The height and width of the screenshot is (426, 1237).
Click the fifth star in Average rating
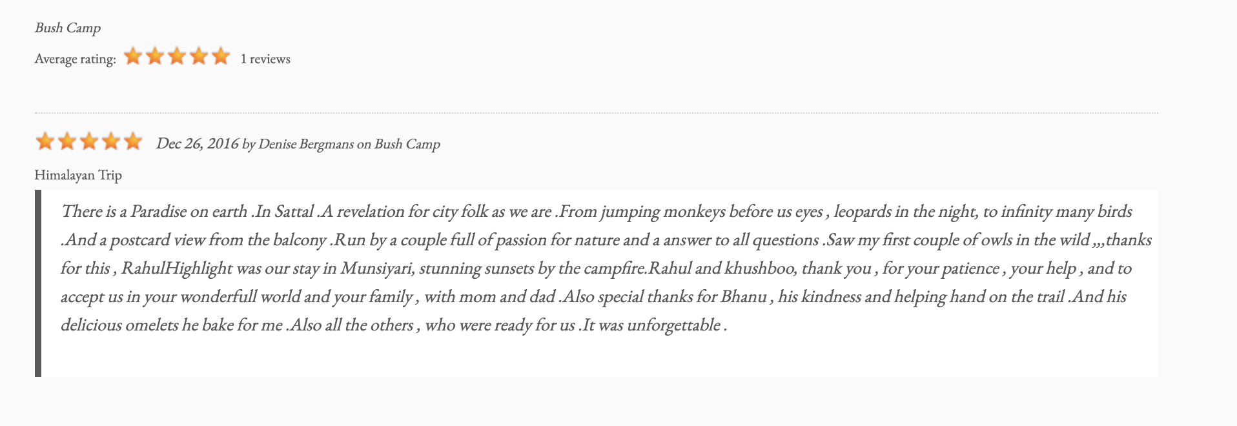pos(221,57)
